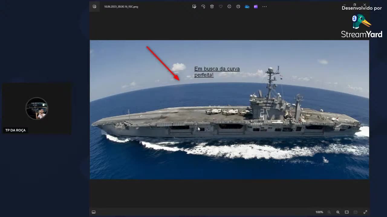Click the TP DA ROÇA name label
The width and height of the screenshot is (387, 217).
15,130
